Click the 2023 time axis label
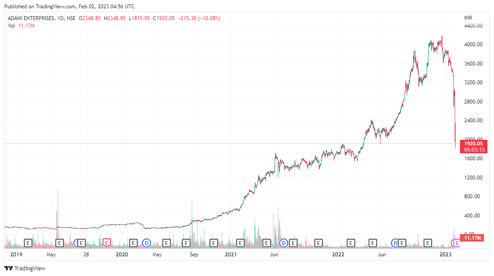The image size is (494, 276). click(446, 254)
